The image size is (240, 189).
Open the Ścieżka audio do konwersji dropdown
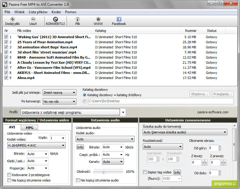[x=185, y=132]
